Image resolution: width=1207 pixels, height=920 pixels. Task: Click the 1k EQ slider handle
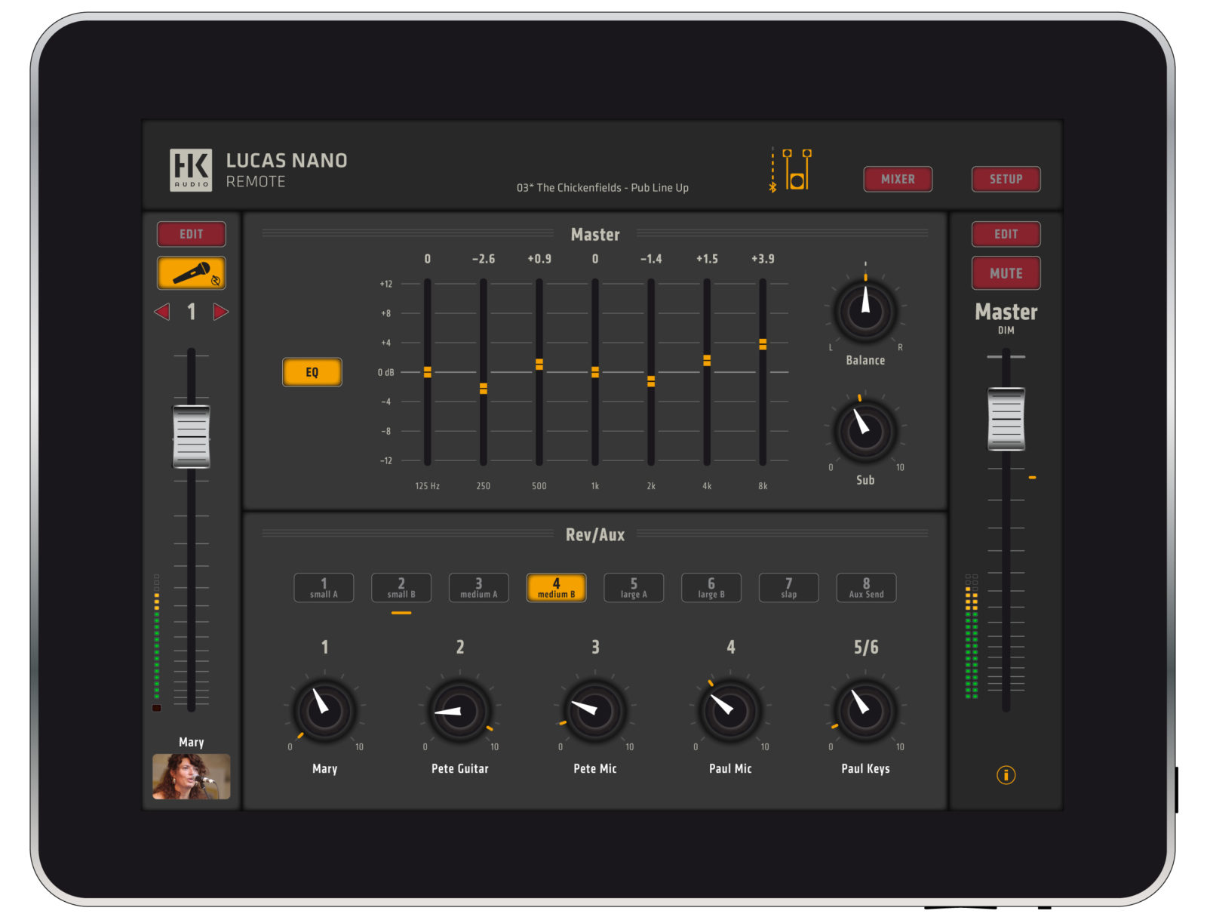594,372
